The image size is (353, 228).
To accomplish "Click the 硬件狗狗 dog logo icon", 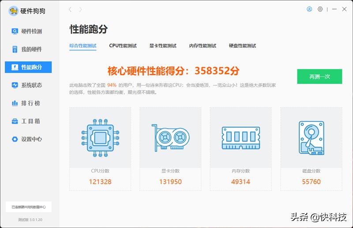I will (x=13, y=11).
